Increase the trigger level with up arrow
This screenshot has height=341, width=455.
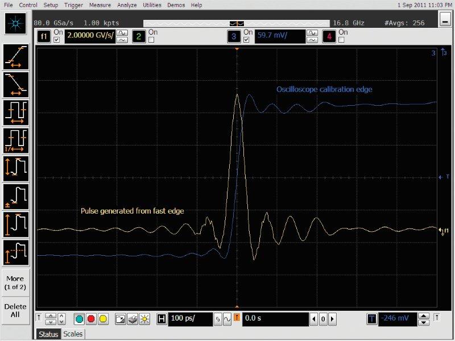click(424, 315)
